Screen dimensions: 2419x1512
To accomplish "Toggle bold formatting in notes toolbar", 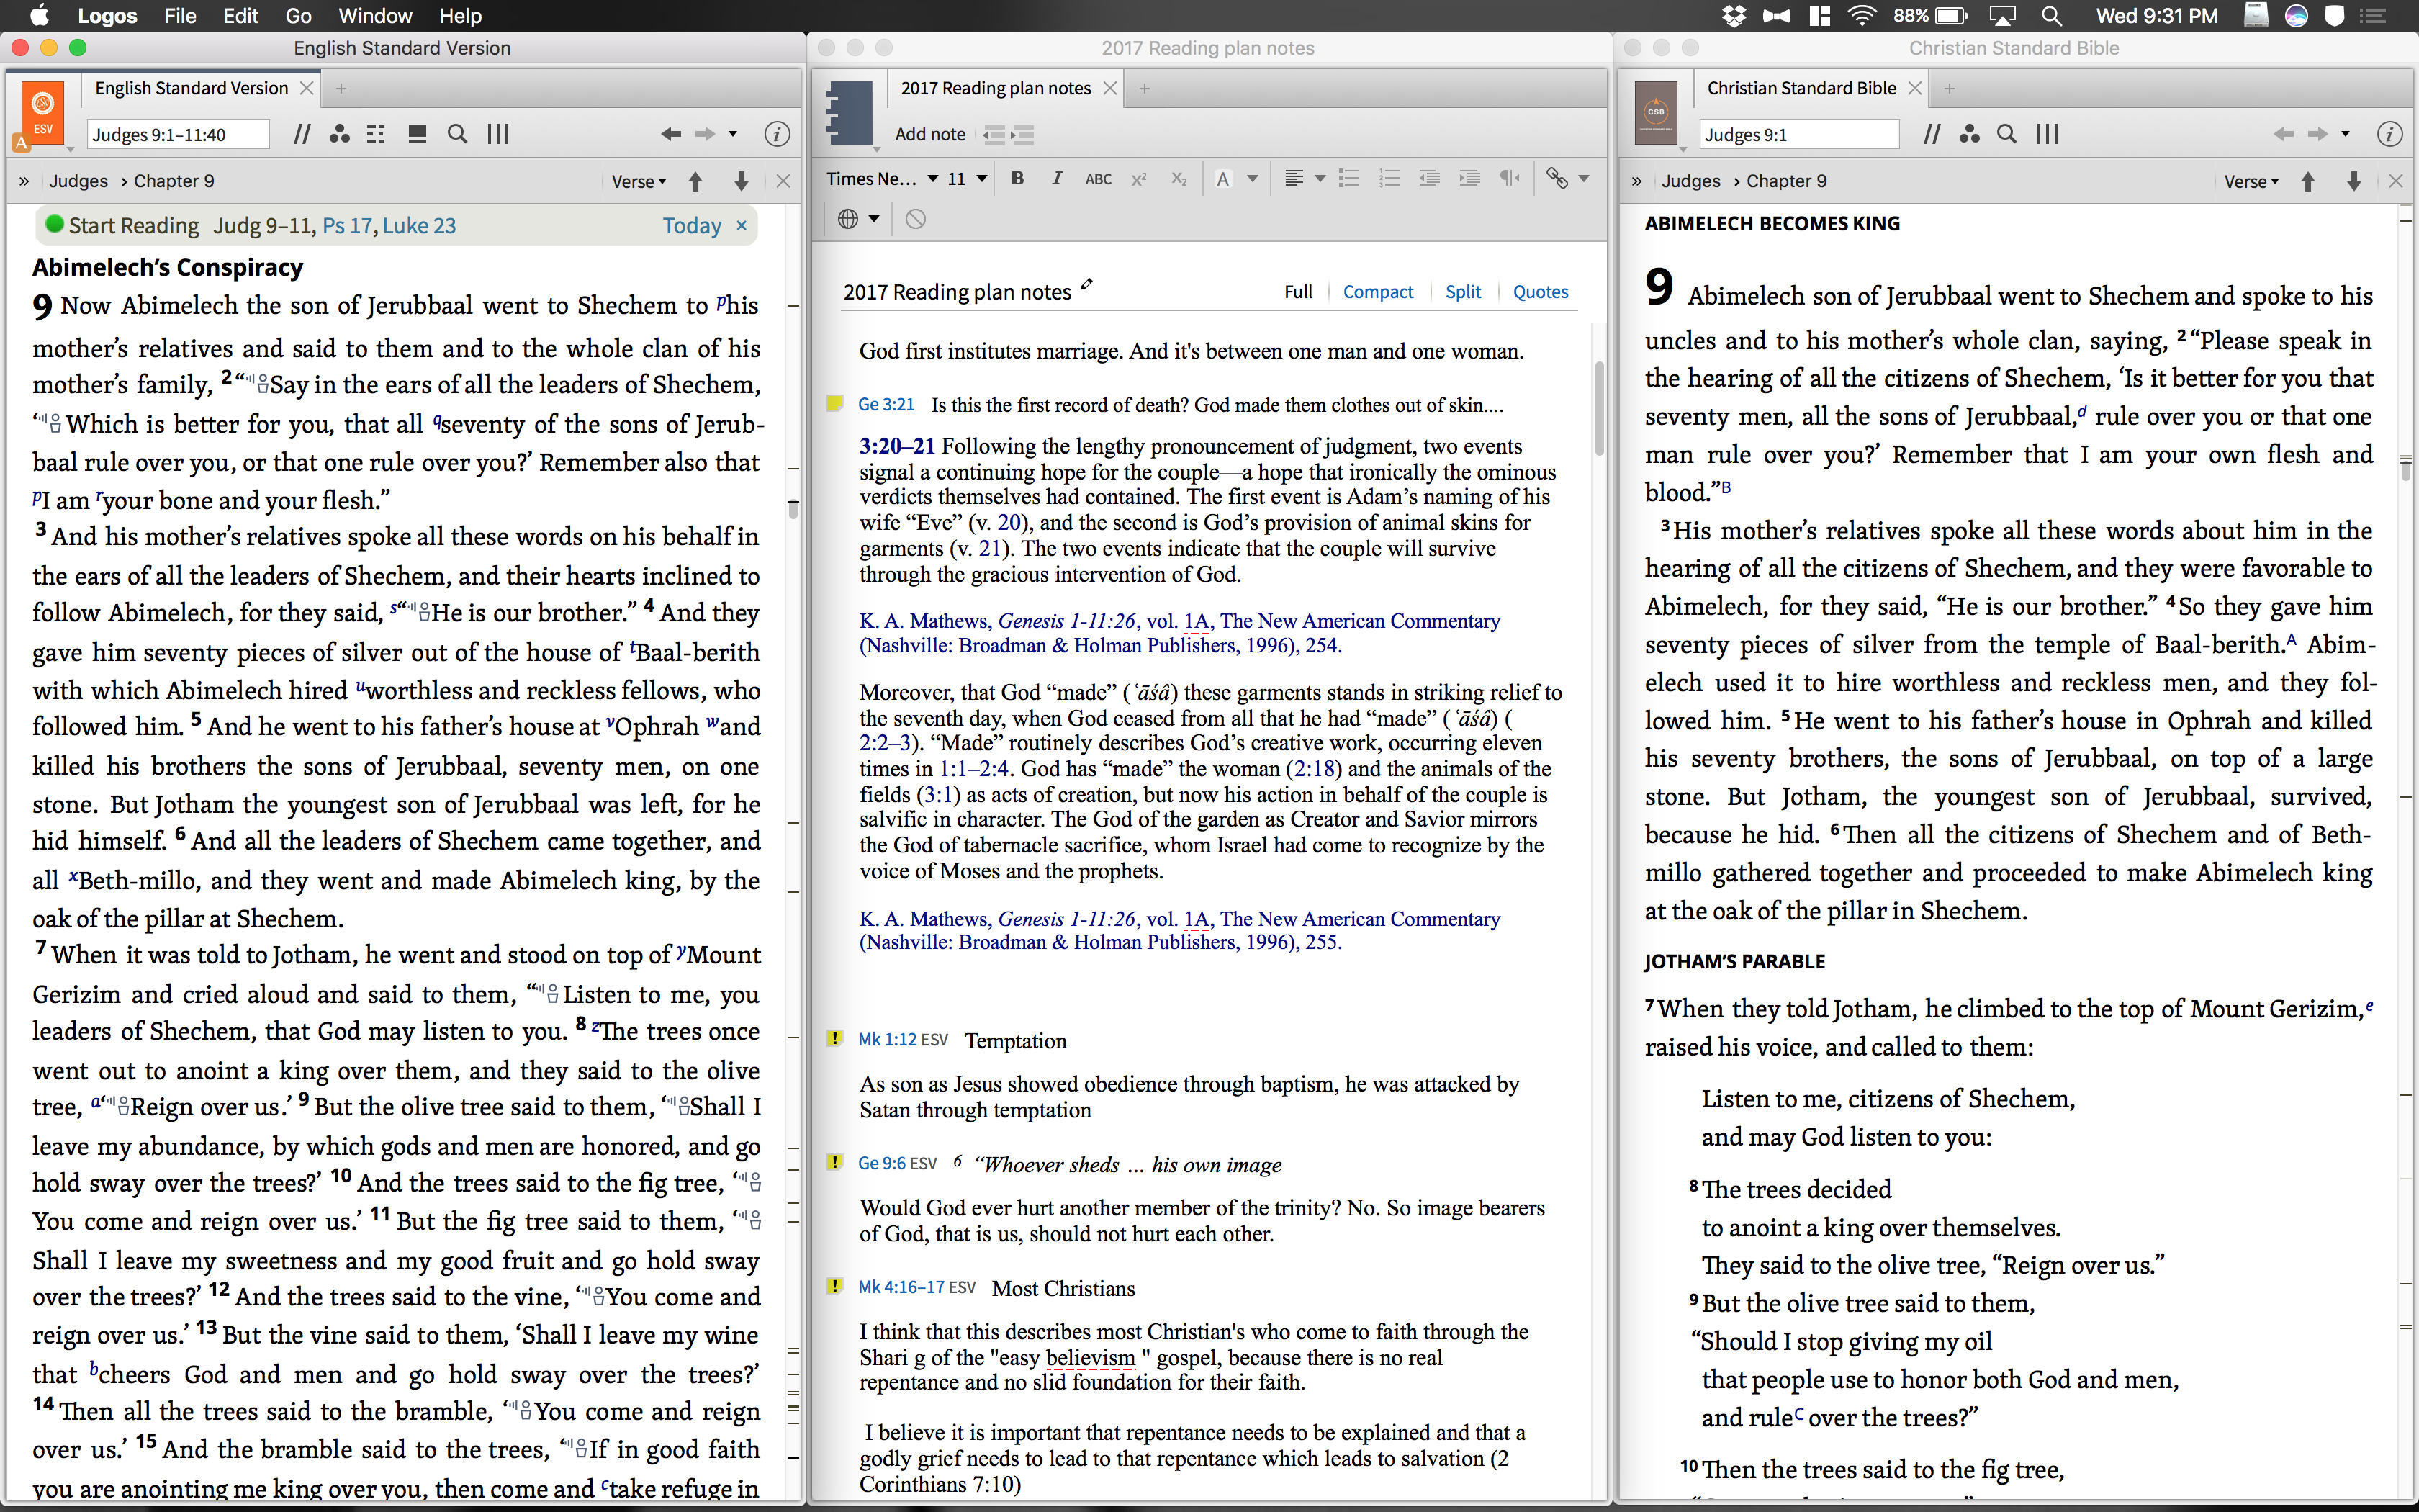I will coord(1017,178).
